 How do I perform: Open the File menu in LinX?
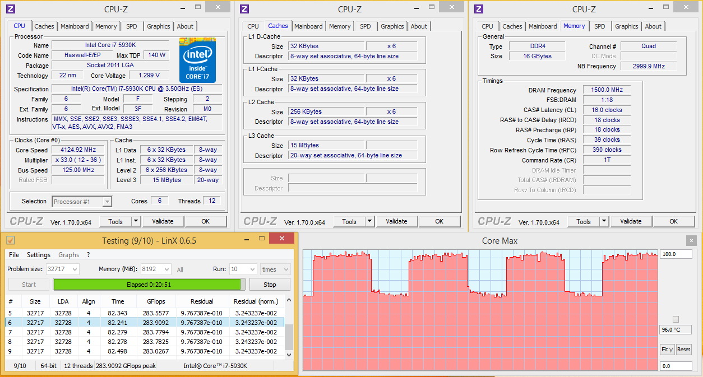point(14,255)
